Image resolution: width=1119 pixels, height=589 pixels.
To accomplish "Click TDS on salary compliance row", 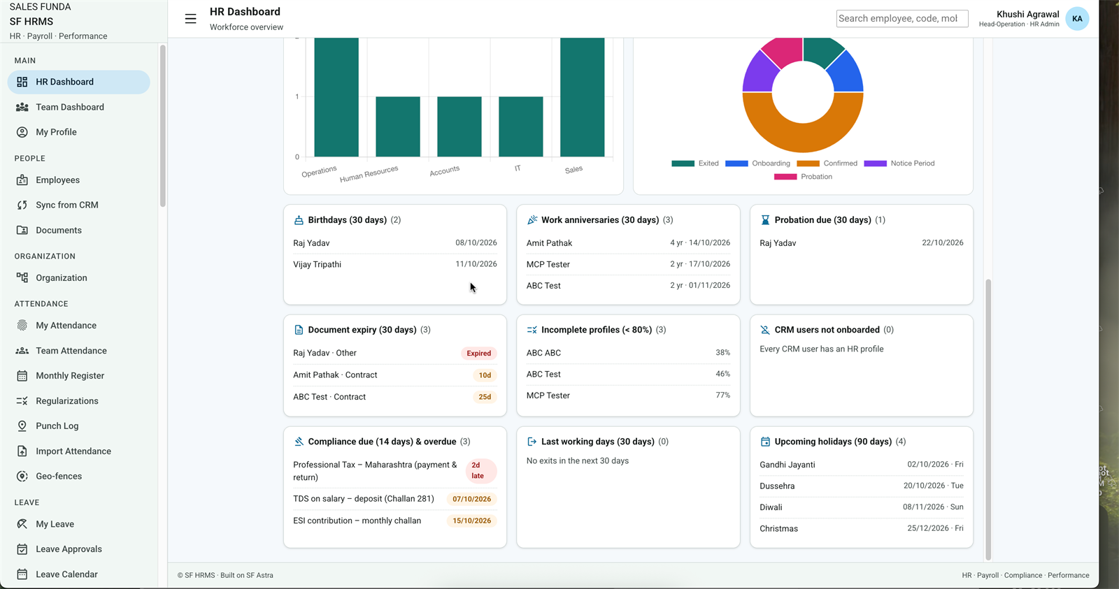I will pos(395,499).
